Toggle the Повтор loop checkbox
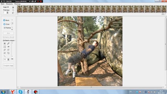167x94 pixels. pyautogui.click(x=5, y=28)
